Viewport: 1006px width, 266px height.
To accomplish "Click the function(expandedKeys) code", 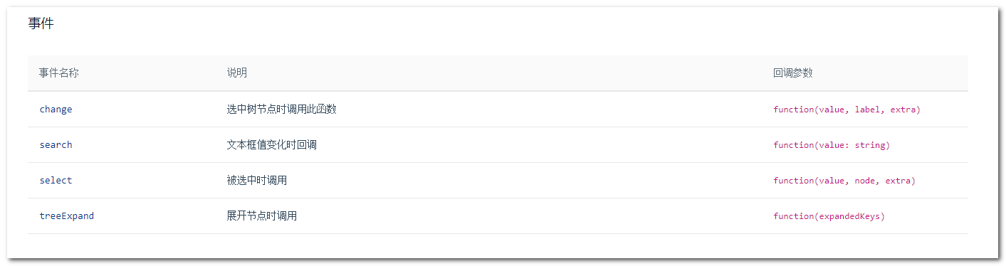I will point(829,216).
